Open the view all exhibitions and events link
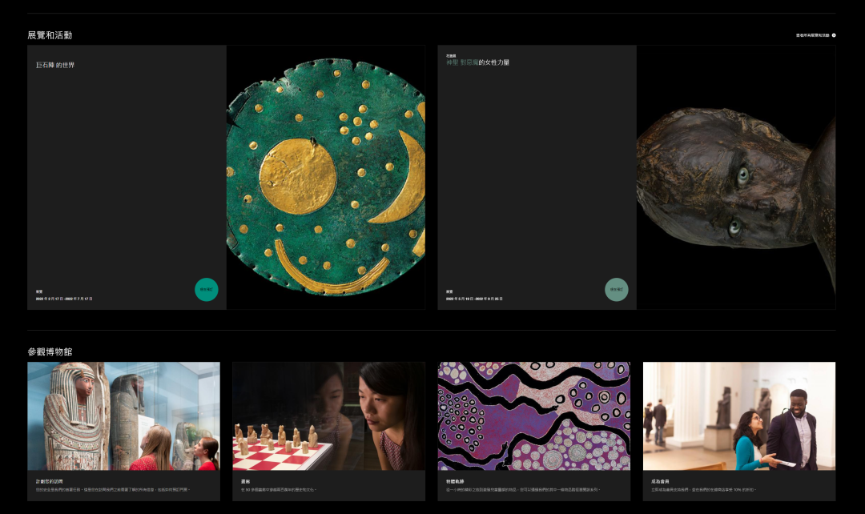The height and width of the screenshot is (514, 865). [812, 35]
